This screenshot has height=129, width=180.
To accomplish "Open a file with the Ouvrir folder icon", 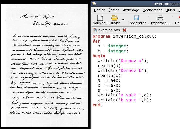I will tap(114, 18).
